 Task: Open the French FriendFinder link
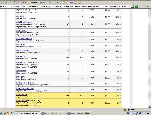coord(25,88)
